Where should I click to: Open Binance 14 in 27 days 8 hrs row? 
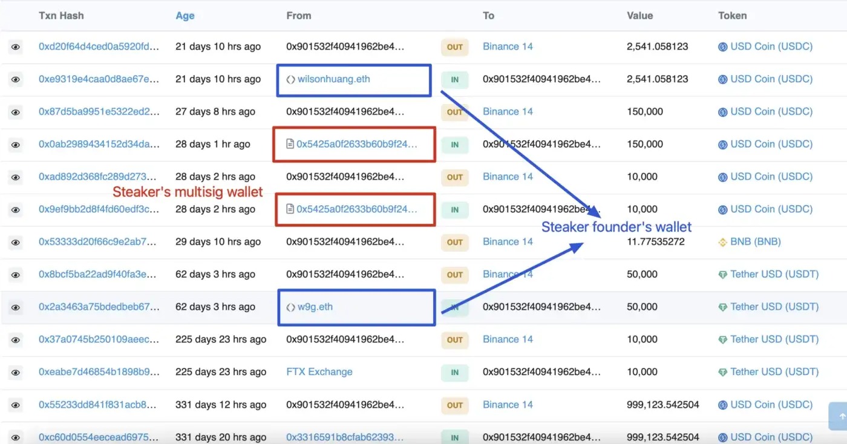pyautogui.click(x=508, y=112)
